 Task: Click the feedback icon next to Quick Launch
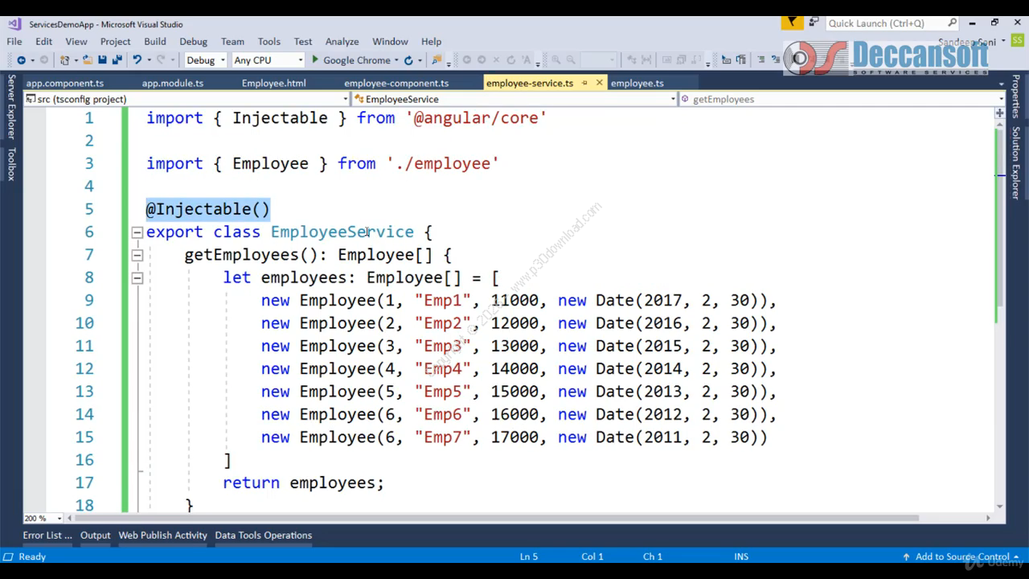(814, 23)
